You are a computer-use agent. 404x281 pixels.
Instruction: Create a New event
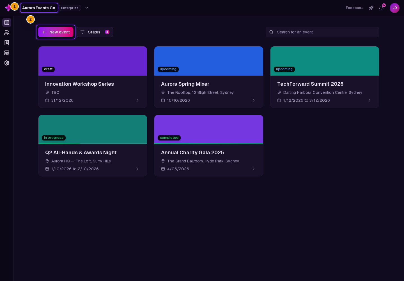pyautogui.click(x=56, y=32)
